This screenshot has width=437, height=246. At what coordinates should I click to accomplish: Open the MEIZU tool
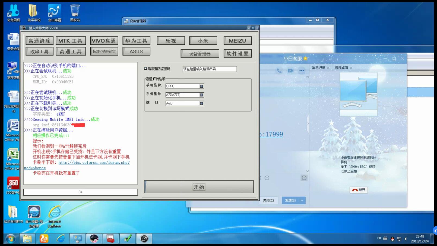point(237,41)
